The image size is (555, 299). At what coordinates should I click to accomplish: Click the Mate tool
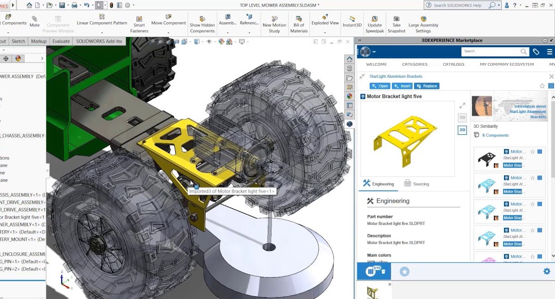34,21
